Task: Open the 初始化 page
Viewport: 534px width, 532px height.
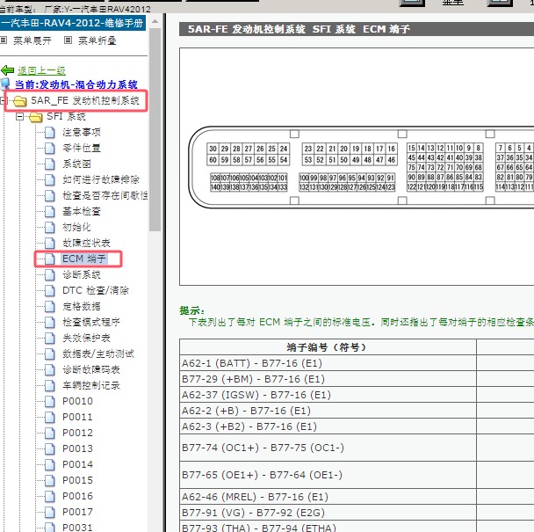Action: pyautogui.click(x=76, y=227)
